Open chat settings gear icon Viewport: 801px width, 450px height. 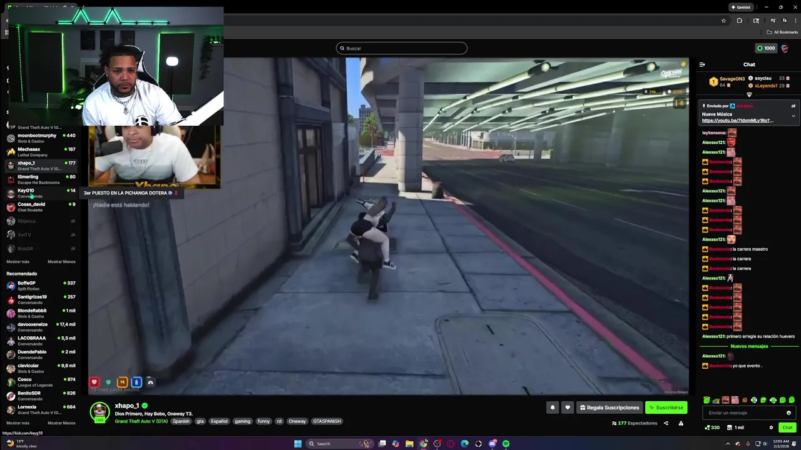771,427
